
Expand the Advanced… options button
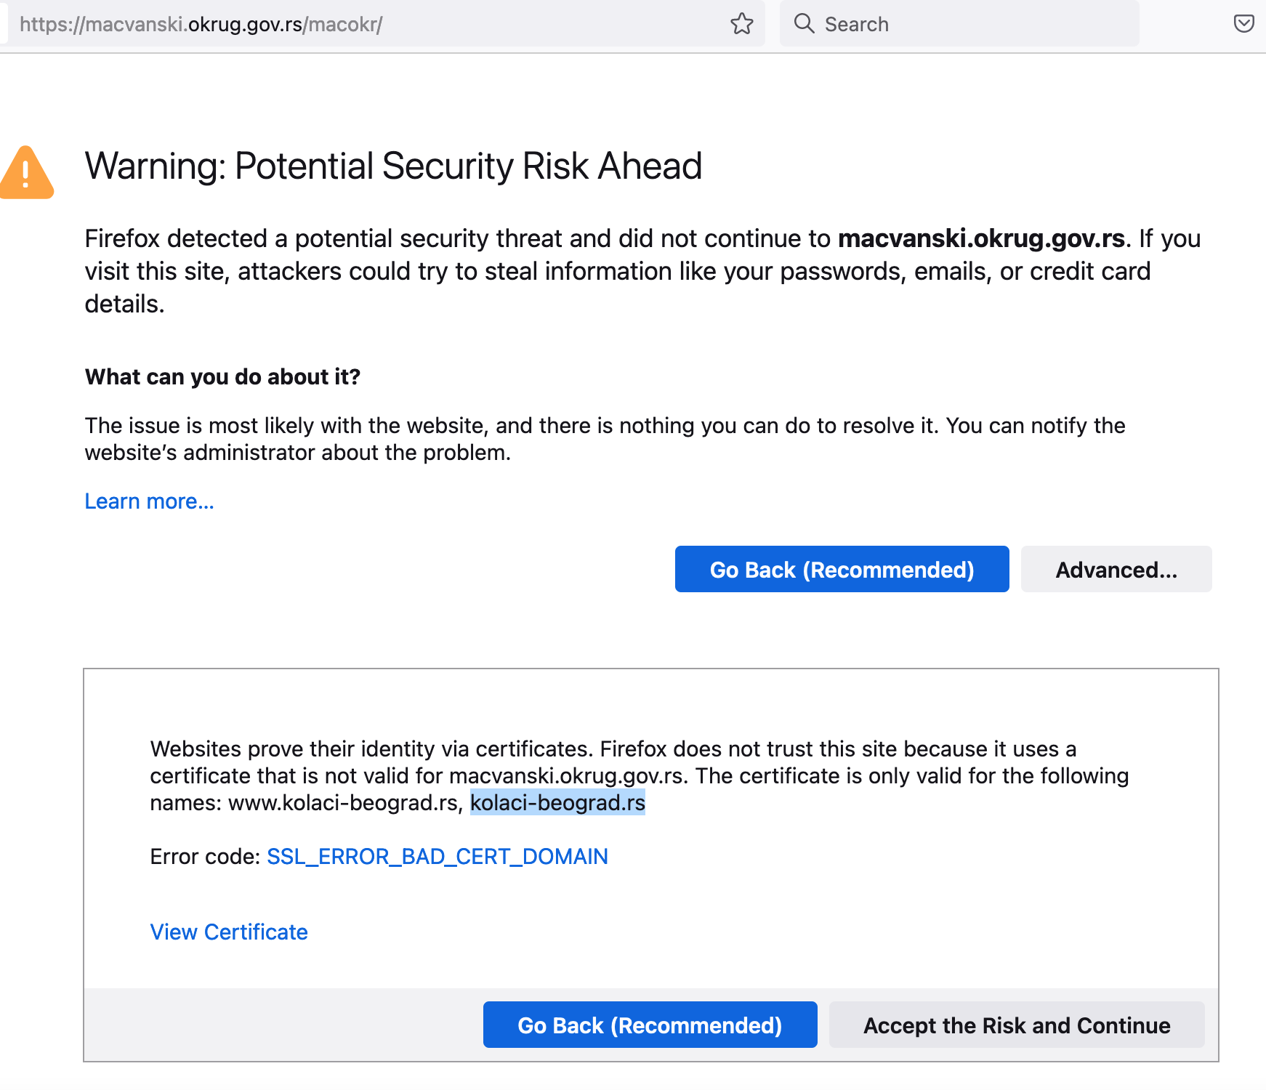pyautogui.click(x=1116, y=569)
